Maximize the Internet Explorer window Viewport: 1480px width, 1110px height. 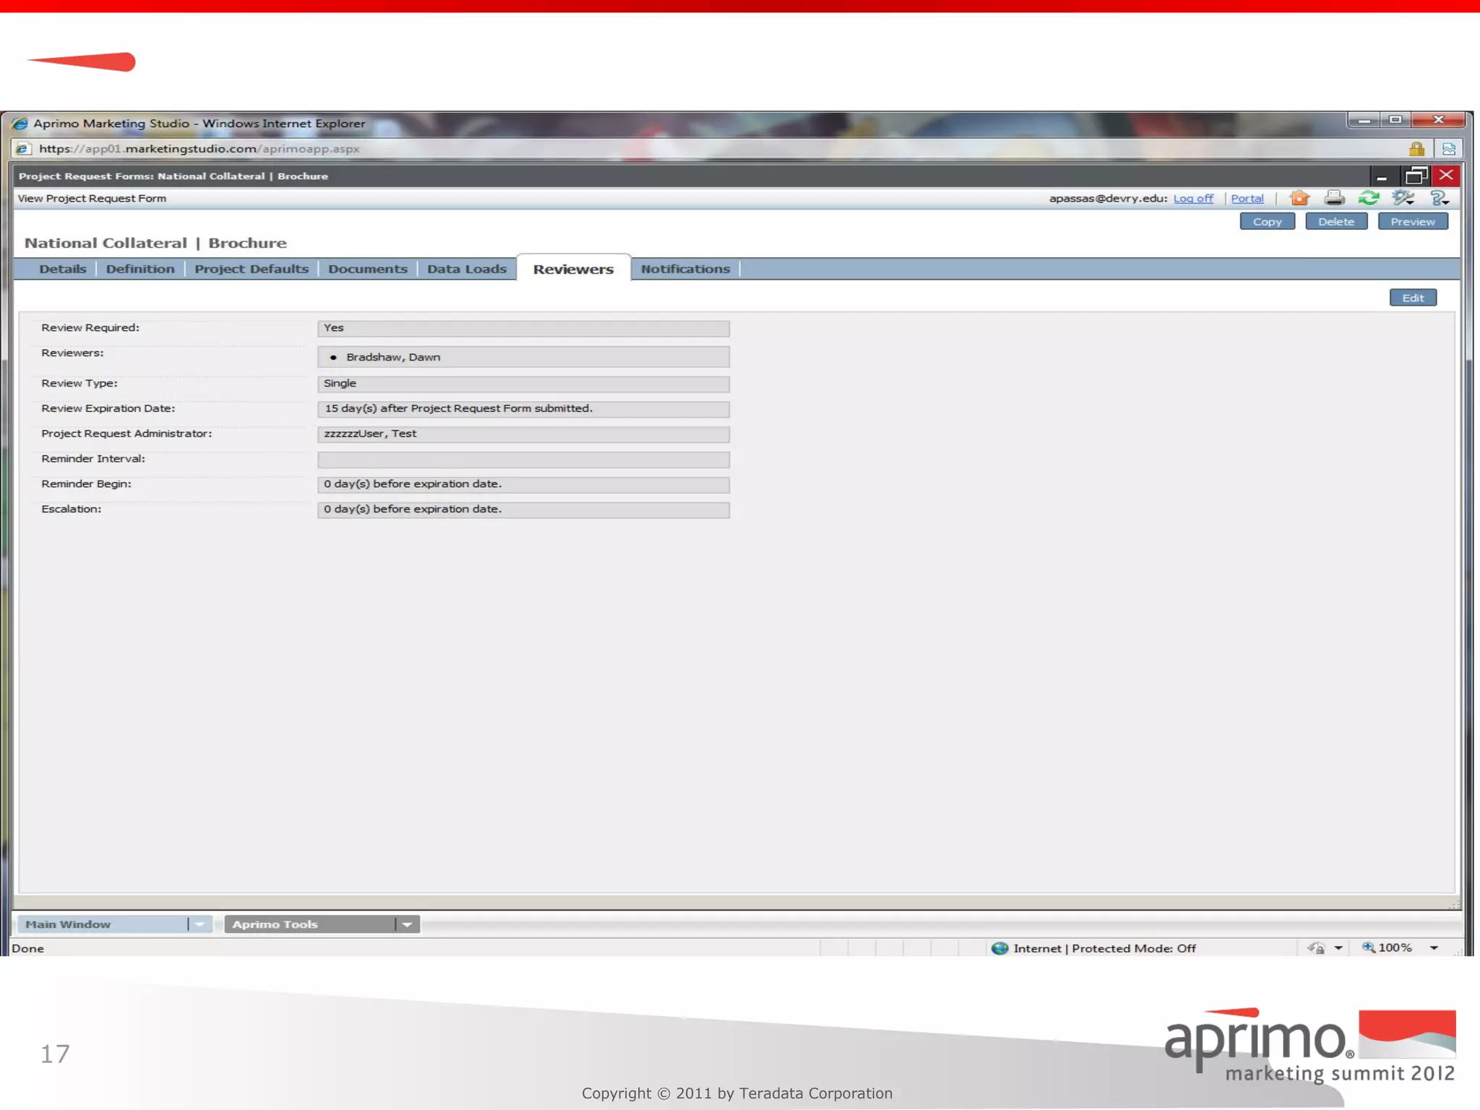(x=1395, y=120)
